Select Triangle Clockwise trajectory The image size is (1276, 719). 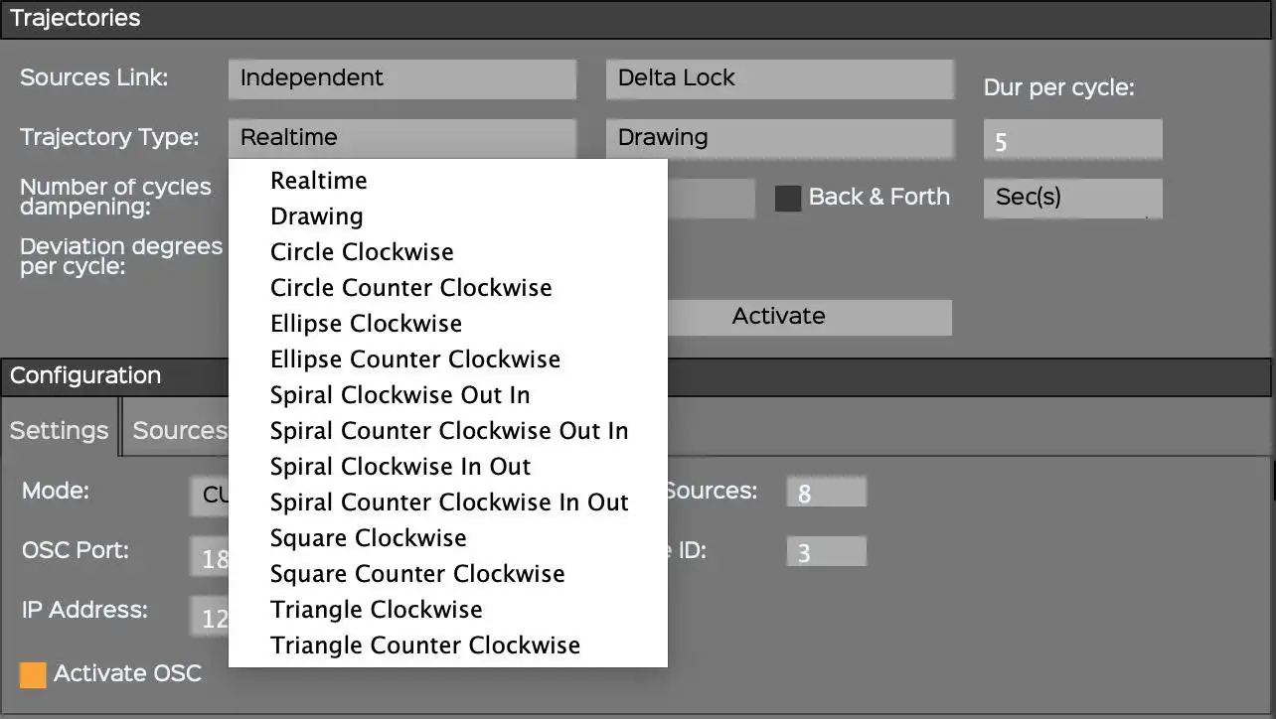tap(376, 610)
